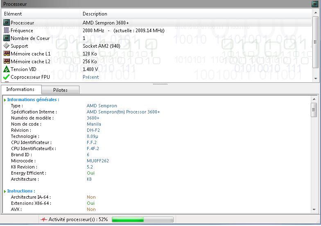The image size is (321, 226).
Task: Collapse the Instructions section arrow
Action: point(5,191)
